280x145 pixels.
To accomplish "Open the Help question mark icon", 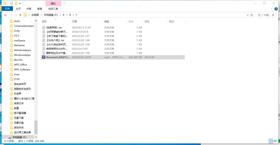I will pos(276,9).
